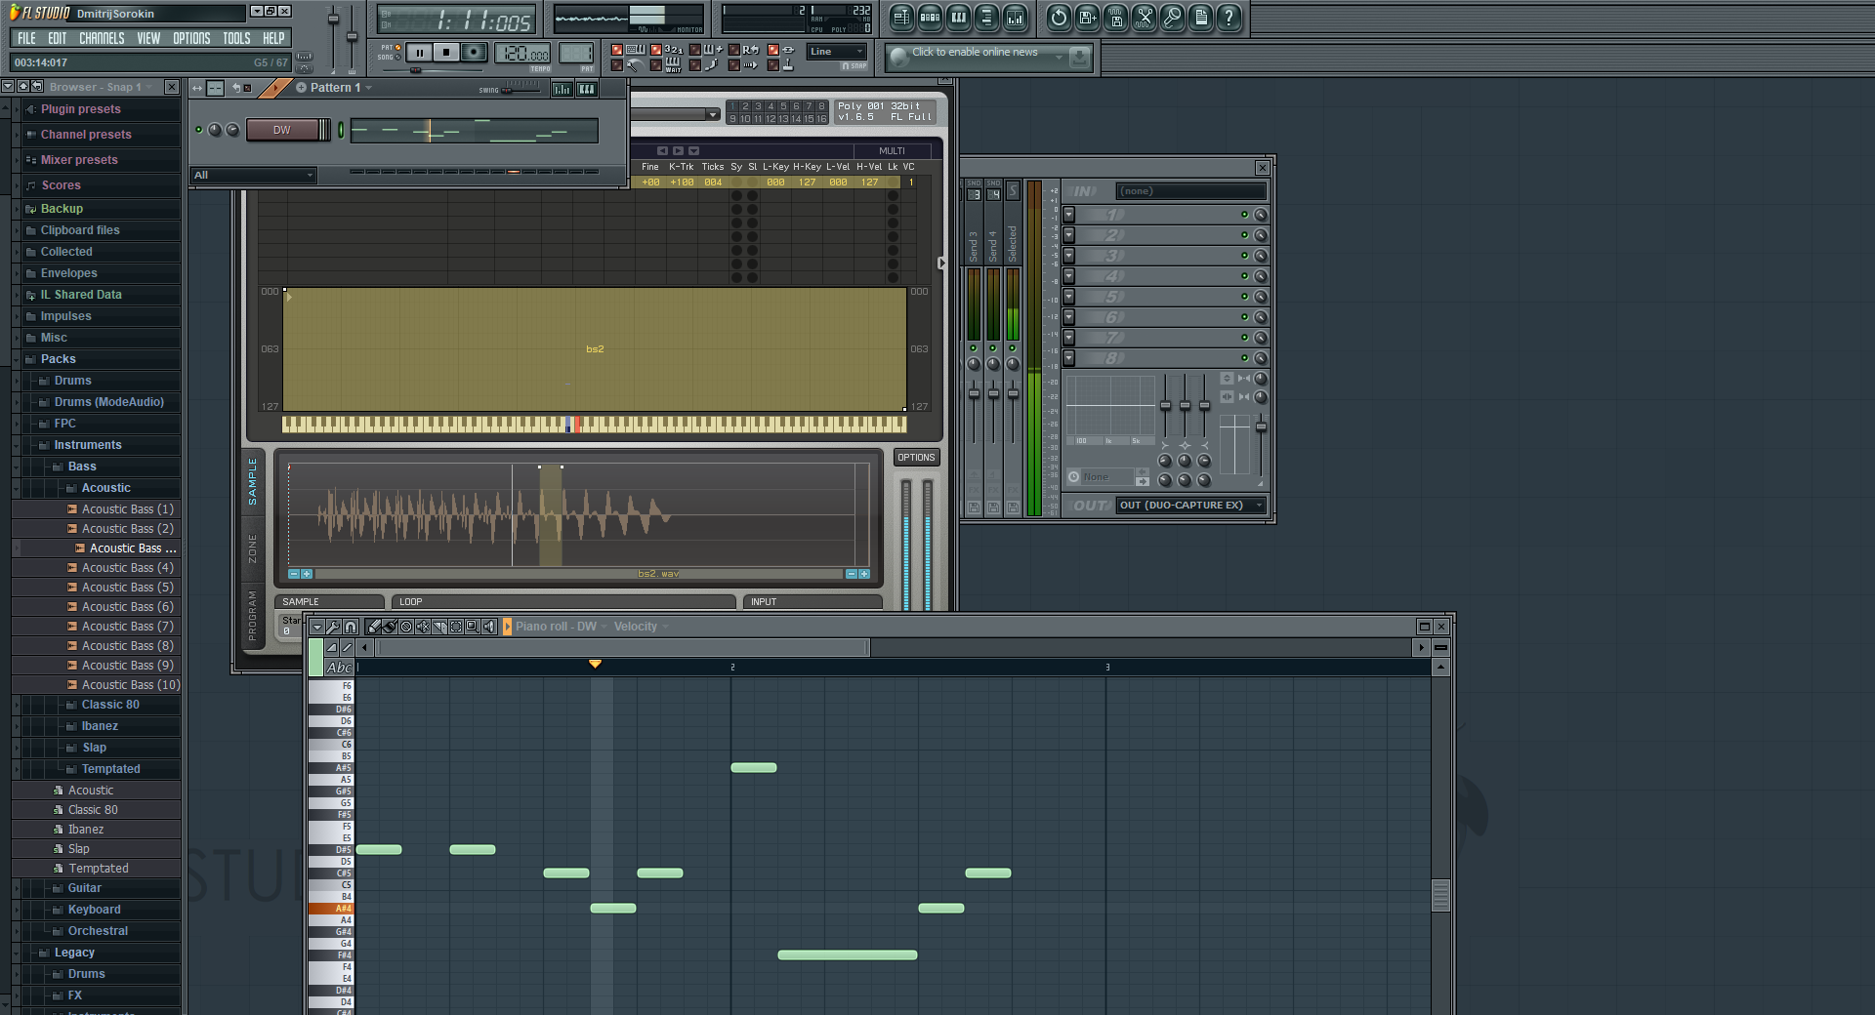1875x1015 pixels.
Task: Click the record button
Action: click(474, 53)
